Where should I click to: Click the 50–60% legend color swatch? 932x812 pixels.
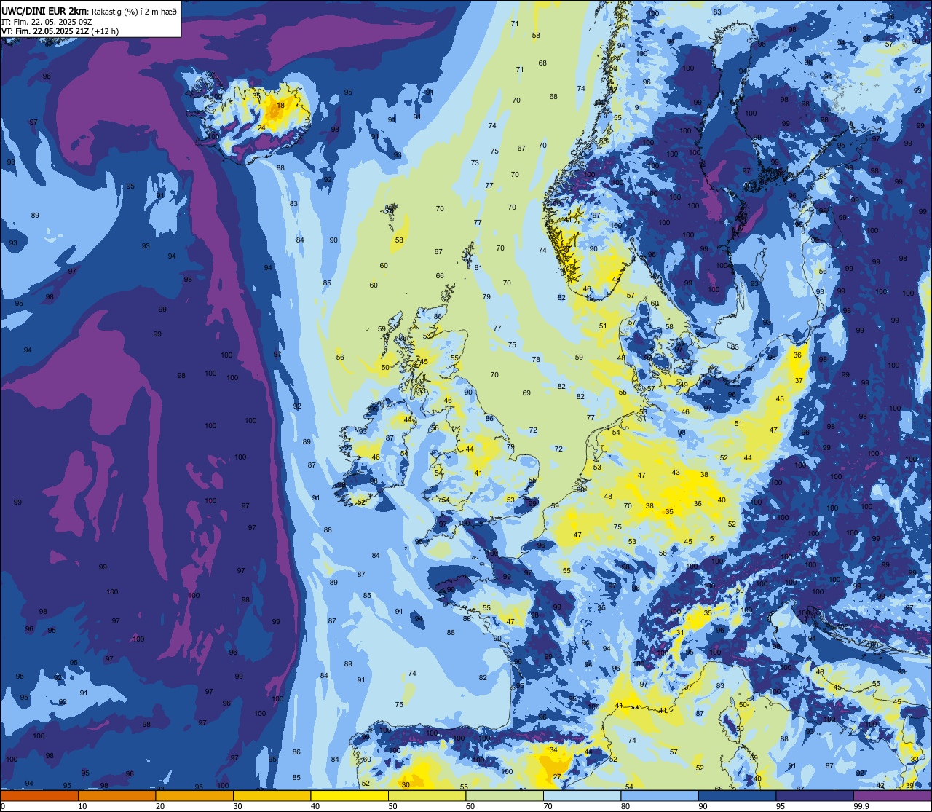coord(427,796)
